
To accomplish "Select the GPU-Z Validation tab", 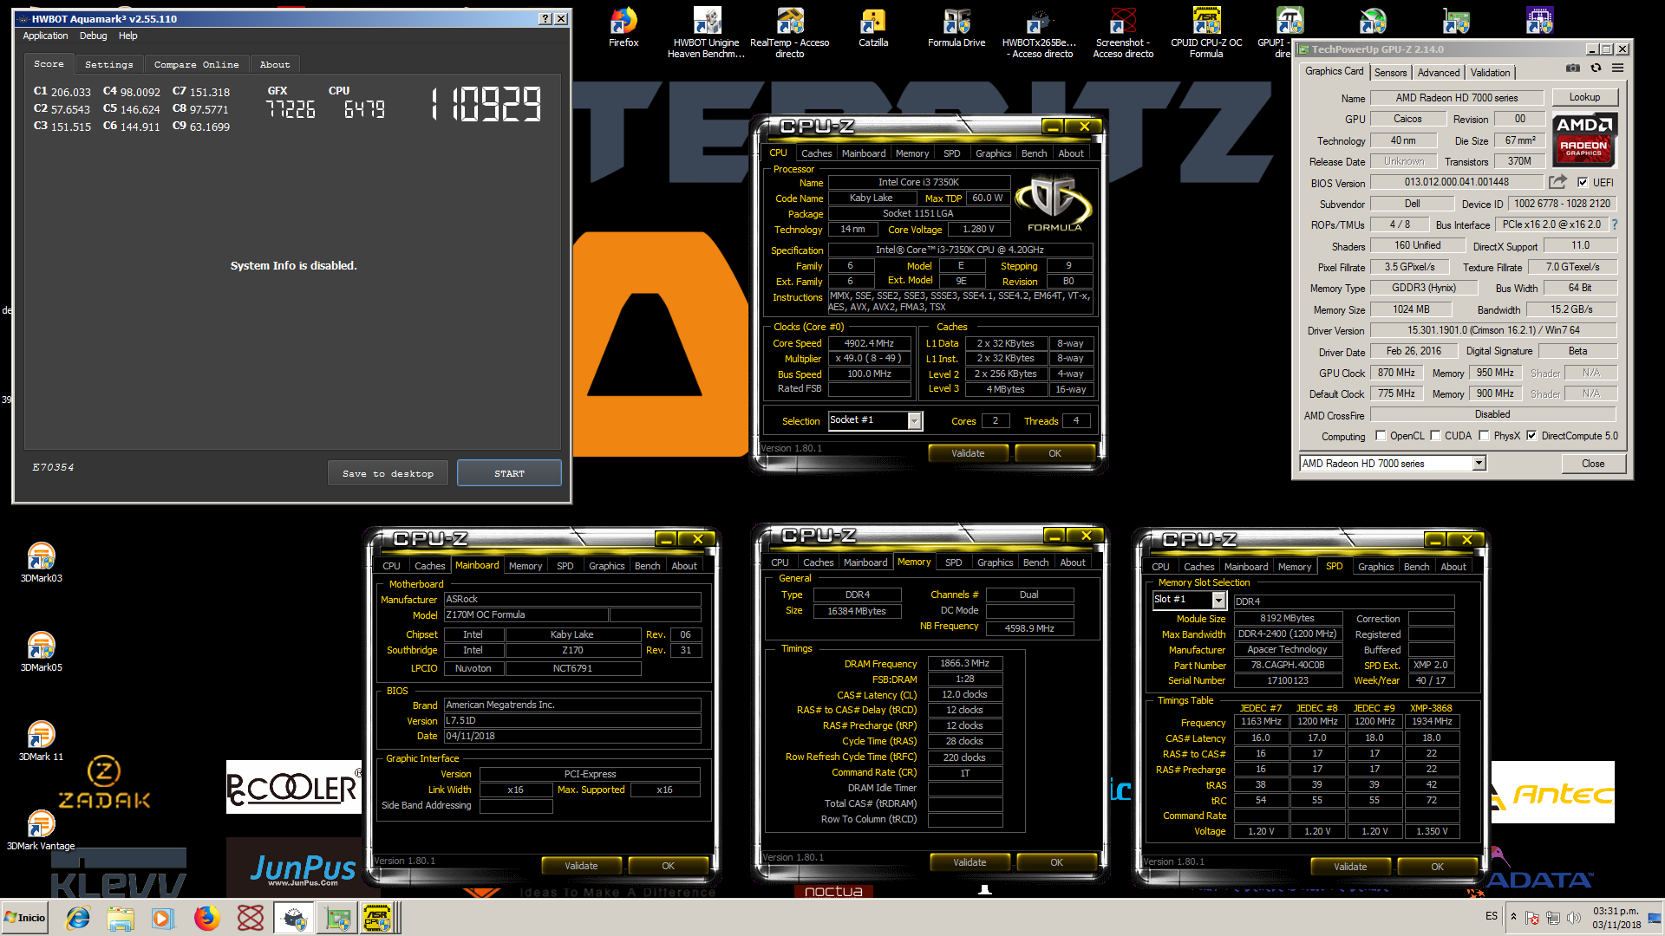I will click(x=1490, y=73).
